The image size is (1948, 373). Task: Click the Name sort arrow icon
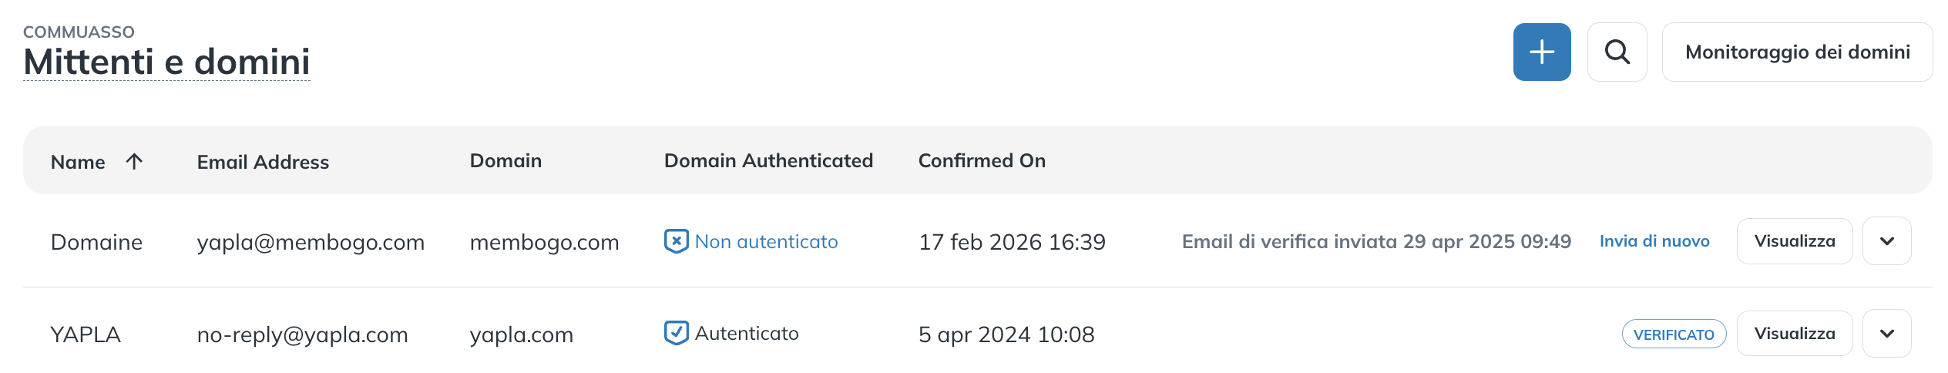tap(134, 161)
